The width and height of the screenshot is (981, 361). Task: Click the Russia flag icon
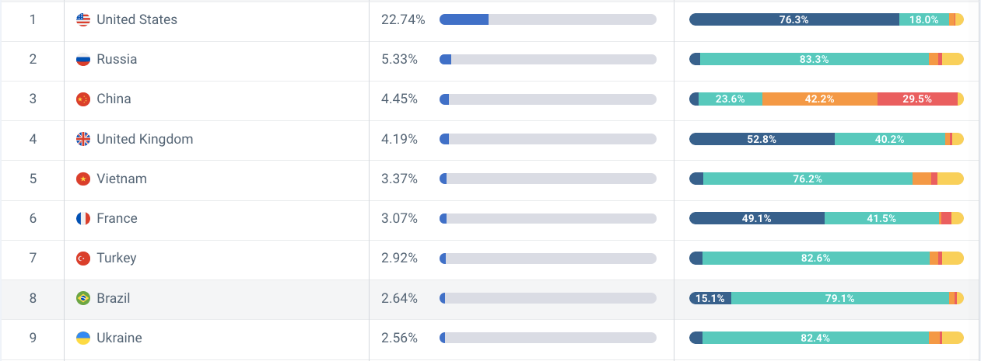83,59
